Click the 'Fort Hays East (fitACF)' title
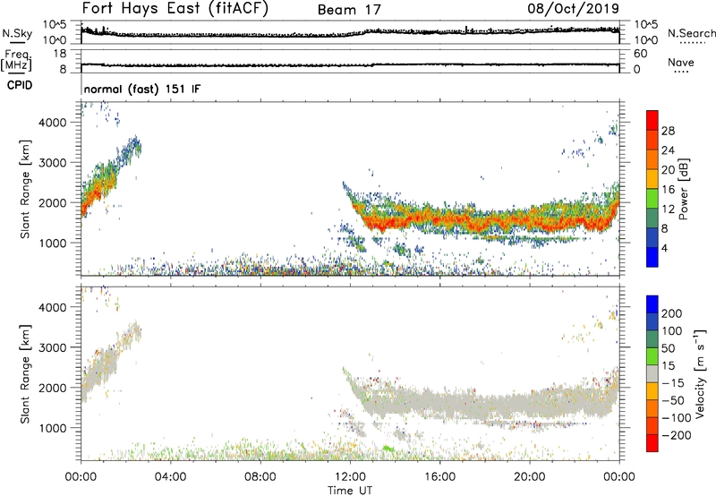 (175, 9)
